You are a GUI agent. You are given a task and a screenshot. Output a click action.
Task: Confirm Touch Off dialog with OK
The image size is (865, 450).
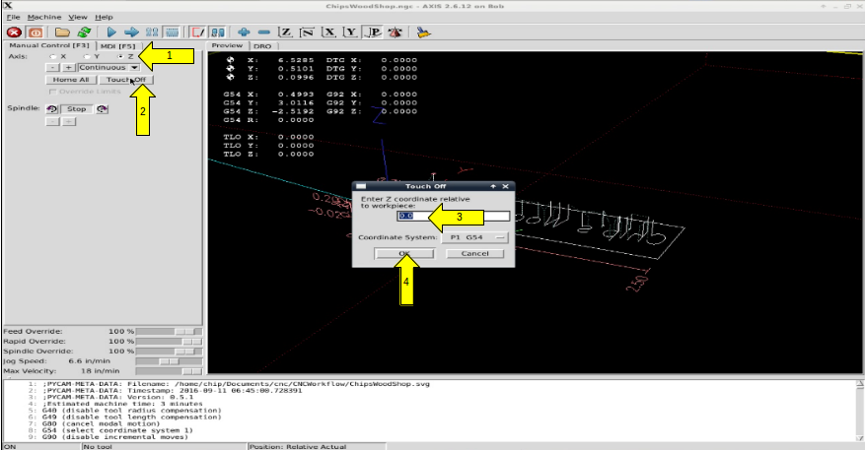404,253
